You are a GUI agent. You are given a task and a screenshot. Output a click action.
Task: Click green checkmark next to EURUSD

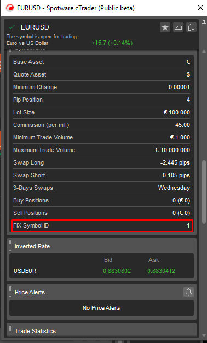tap(12, 27)
